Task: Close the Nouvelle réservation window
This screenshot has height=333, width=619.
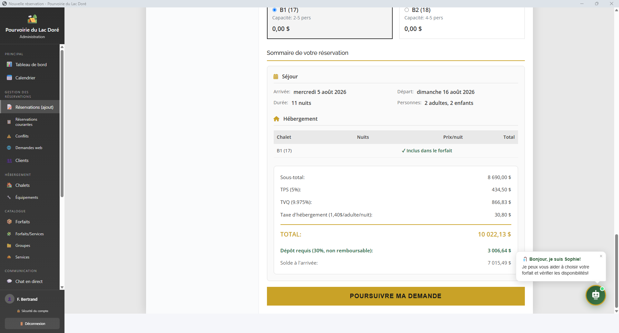Action: coord(612,4)
